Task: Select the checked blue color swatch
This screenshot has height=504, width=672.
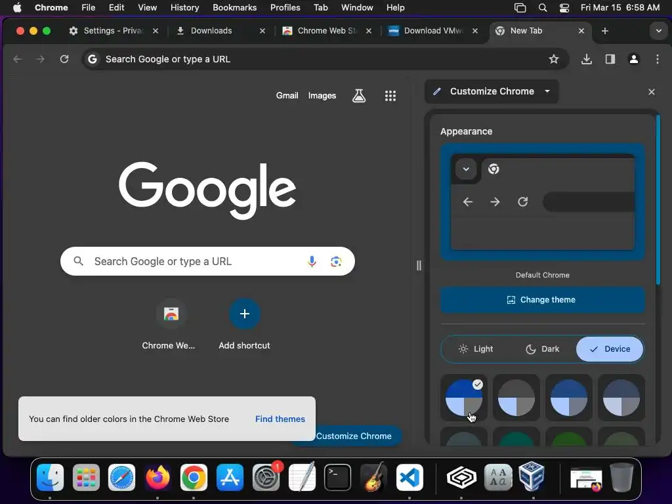Action: [x=464, y=398]
